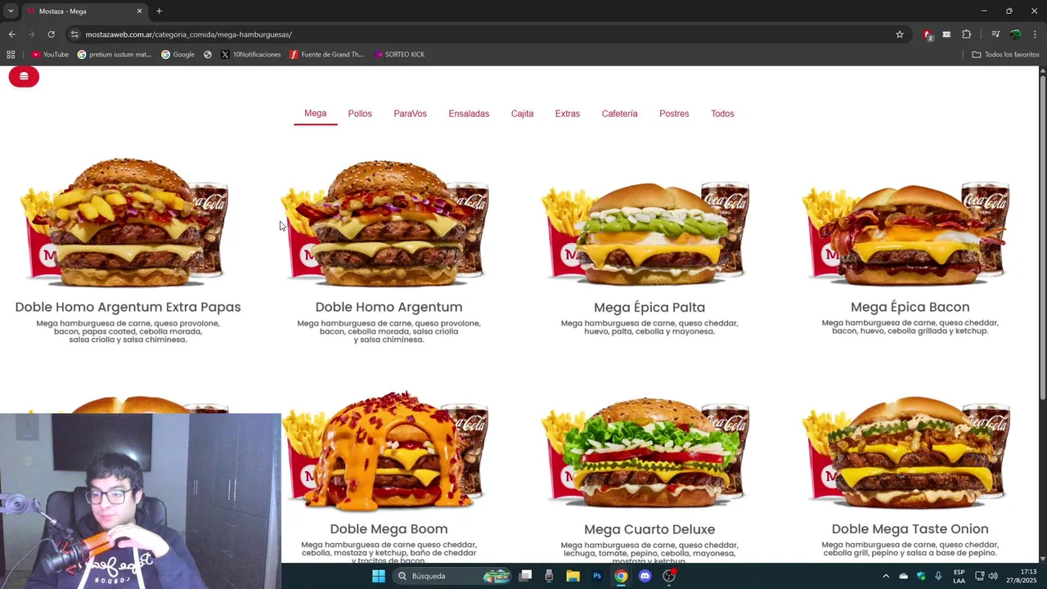The width and height of the screenshot is (1047, 589).
Task: View site information icon in address bar
Action: coord(74,34)
